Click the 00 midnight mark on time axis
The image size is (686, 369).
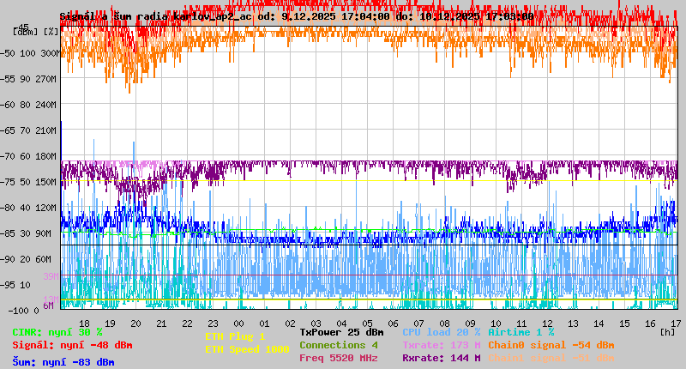pos(239,323)
